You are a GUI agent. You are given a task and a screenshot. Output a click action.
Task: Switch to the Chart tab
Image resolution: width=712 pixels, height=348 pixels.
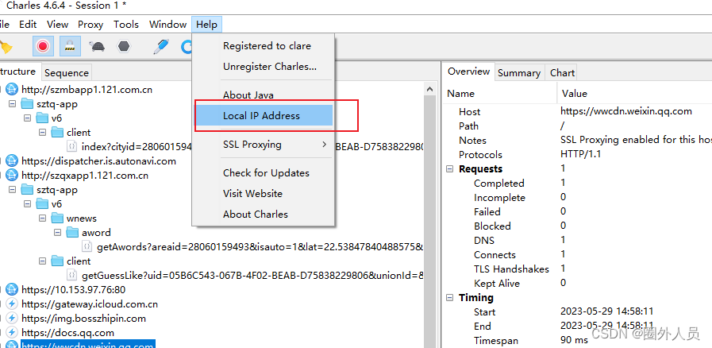pyautogui.click(x=563, y=72)
